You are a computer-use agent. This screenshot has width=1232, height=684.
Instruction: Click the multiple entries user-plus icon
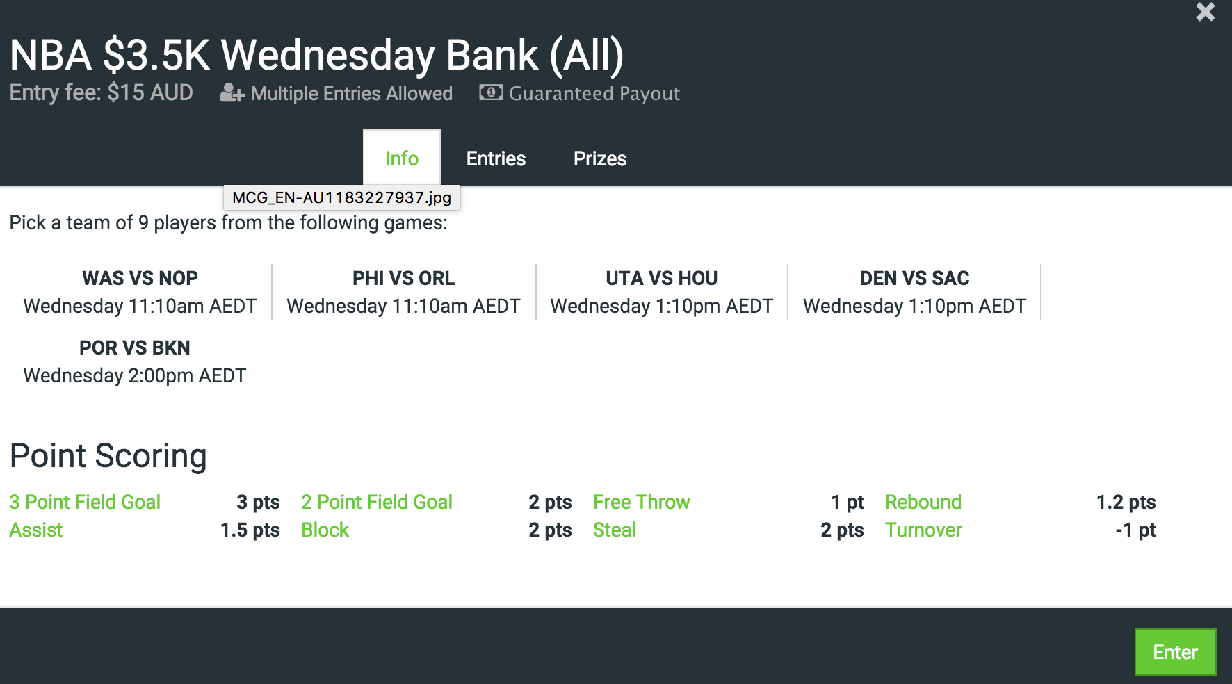tap(232, 93)
